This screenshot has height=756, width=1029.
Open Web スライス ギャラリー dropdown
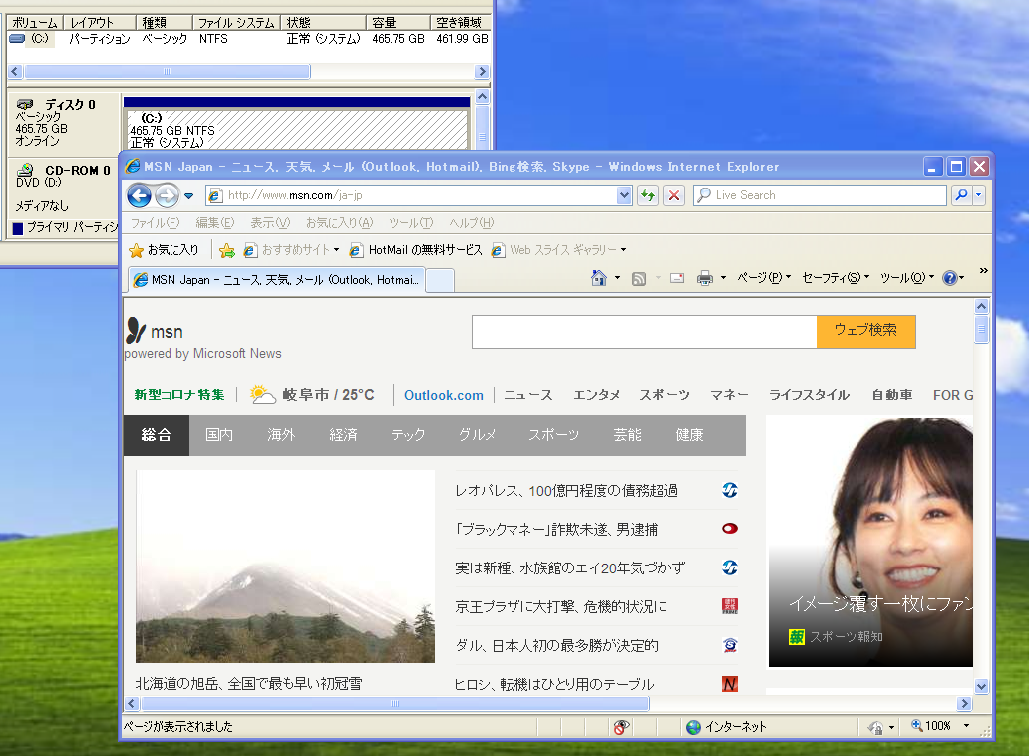[x=559, y=250]
